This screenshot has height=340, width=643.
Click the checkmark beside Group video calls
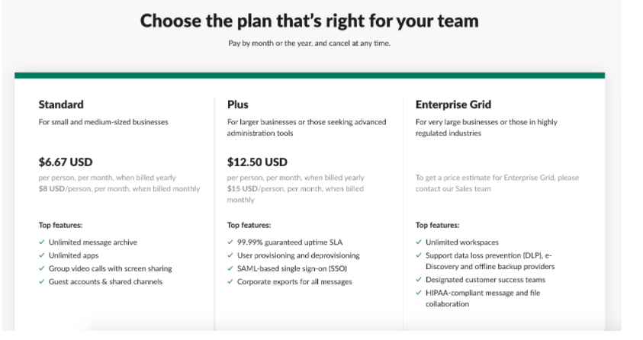point(41,268)
